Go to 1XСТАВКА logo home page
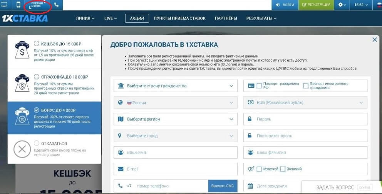The image size is (382, 194). pyautogui.click(x=25, y=18)
